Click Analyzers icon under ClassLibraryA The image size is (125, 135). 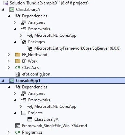coord(24,22)
